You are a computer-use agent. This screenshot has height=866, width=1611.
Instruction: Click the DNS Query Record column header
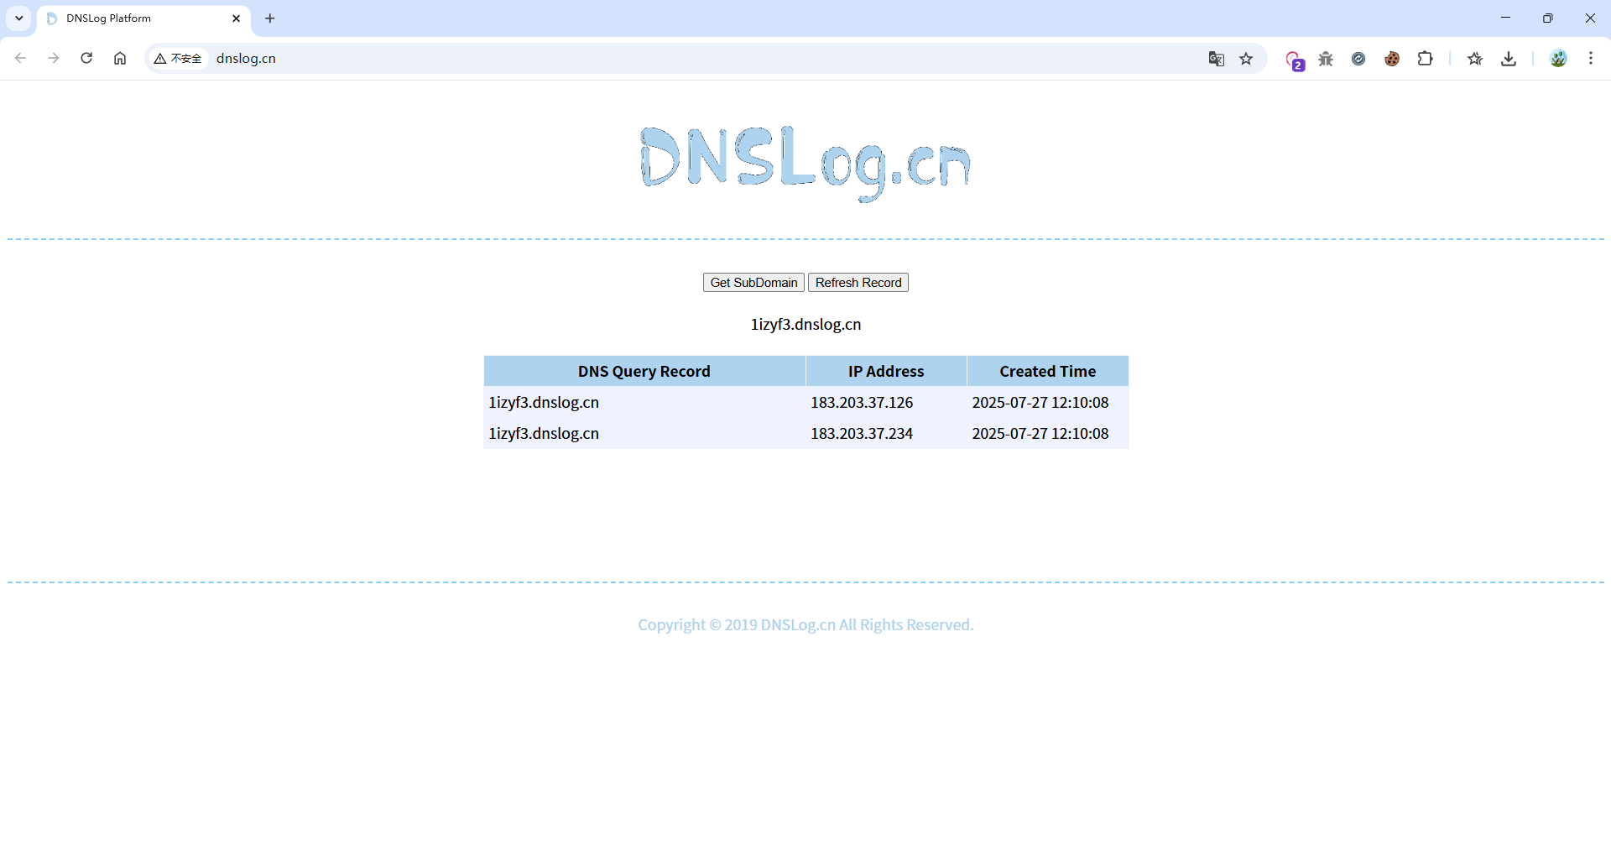[x=644, y=371]
